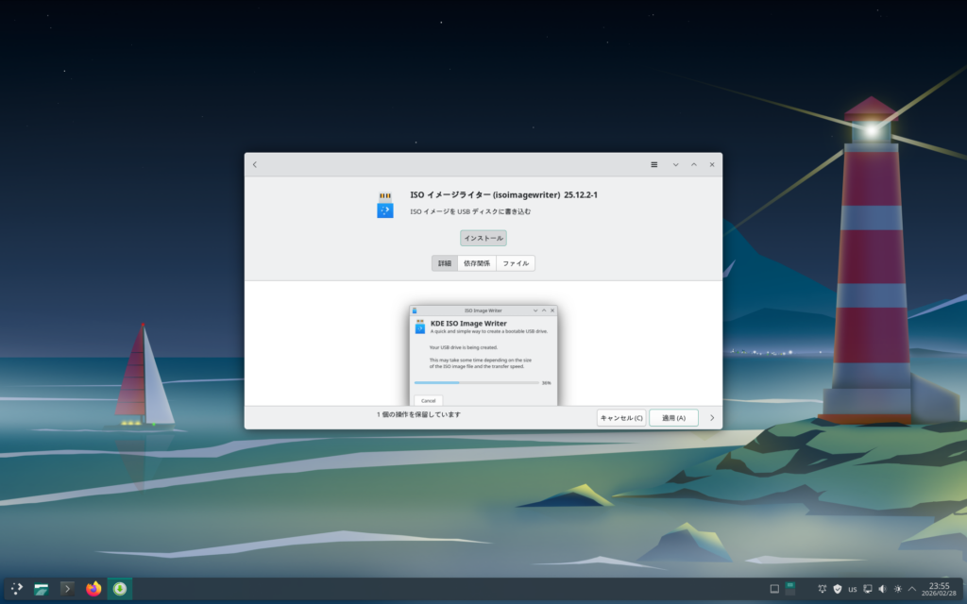Click the show desktop icon in taskbar

[774, 589]
